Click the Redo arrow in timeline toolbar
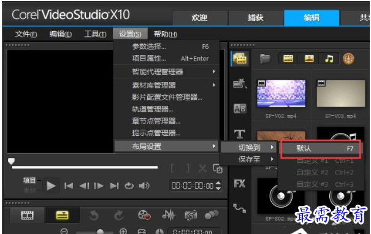371x234 pixels. click(x=118, y=215)
